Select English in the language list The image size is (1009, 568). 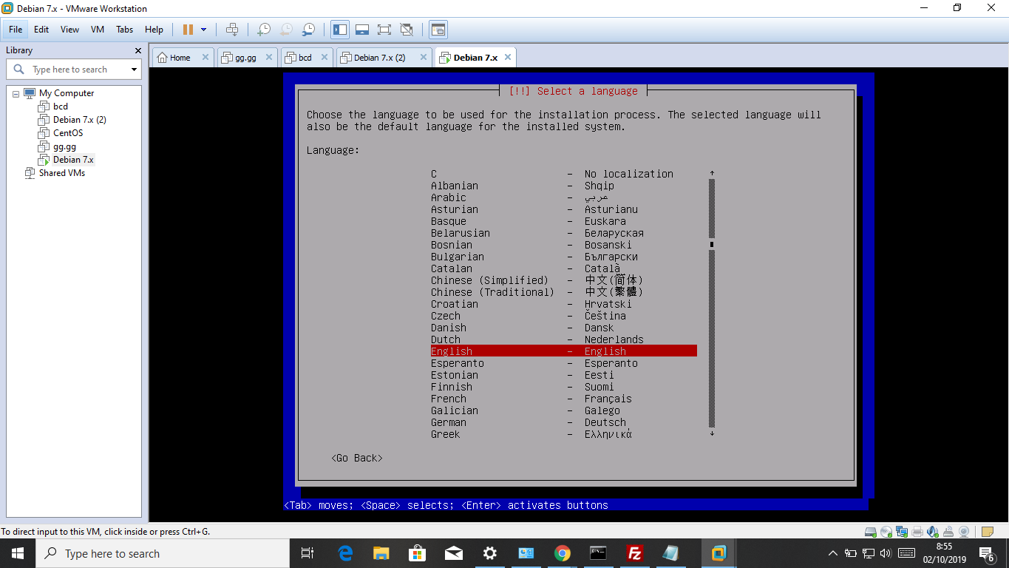click(563, 351)
